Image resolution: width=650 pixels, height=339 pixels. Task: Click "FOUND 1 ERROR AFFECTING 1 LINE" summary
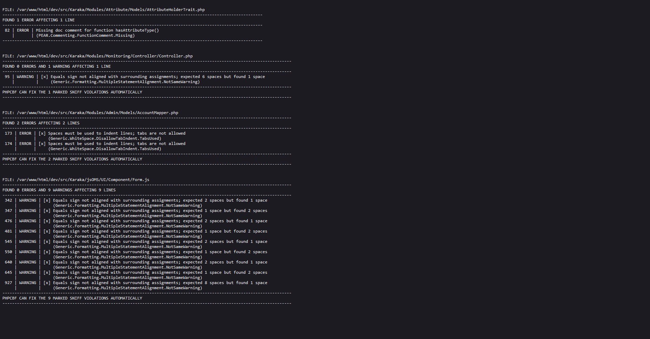[x=39, y=20]
